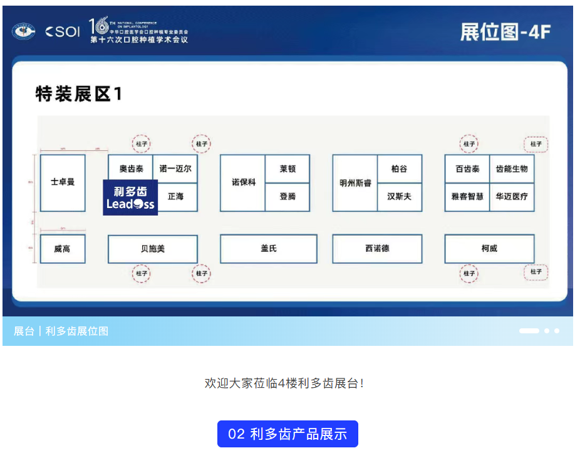Click the 明州斯睿 booth
Screen dimensions: 575x453
(355, 183)
